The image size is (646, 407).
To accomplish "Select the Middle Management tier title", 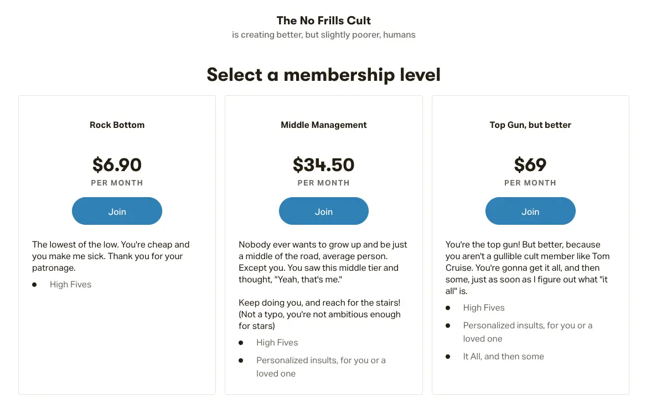I will click(x=323, y=125).
